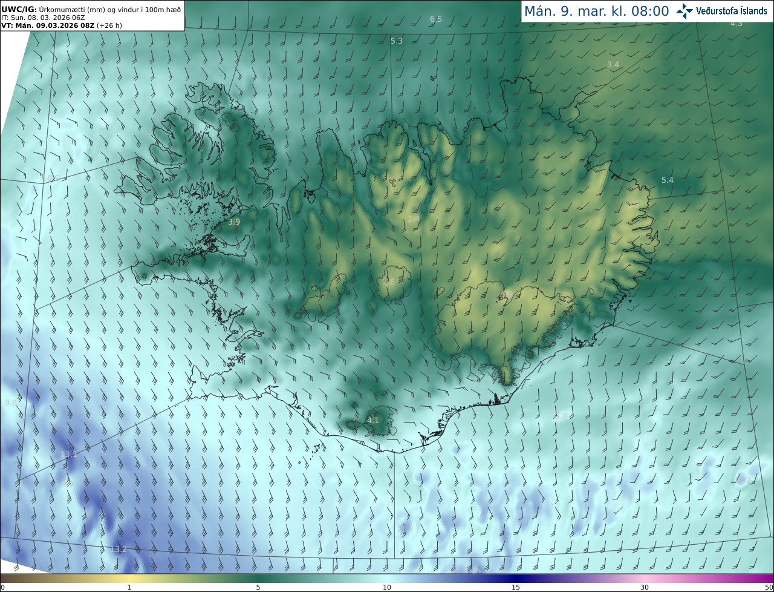Click the 9.8 value label on the map
This screenshot has height=592, width=774.
[x=11, y=403]
